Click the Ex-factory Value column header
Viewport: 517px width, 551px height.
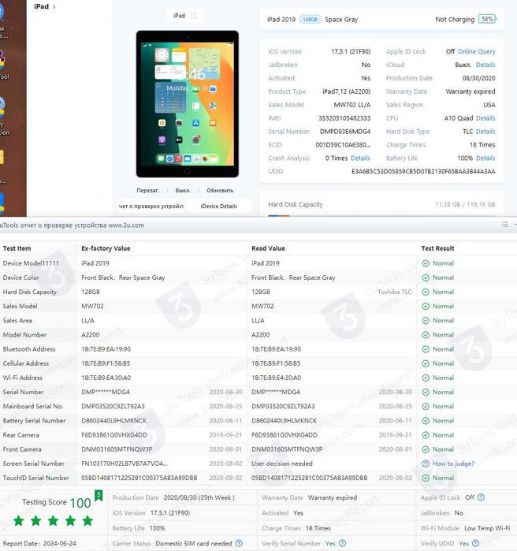point(106,248)
